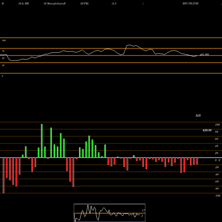Click the '60' label on the MR axis
This screenshot has width=222, height=222.
point(216,139)
